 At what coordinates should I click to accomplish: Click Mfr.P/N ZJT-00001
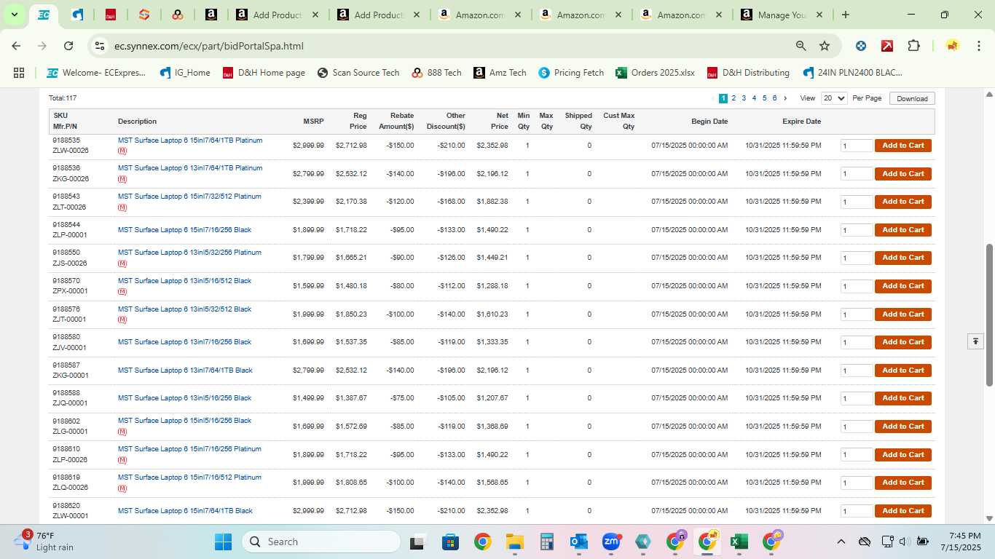pos(70,320)
